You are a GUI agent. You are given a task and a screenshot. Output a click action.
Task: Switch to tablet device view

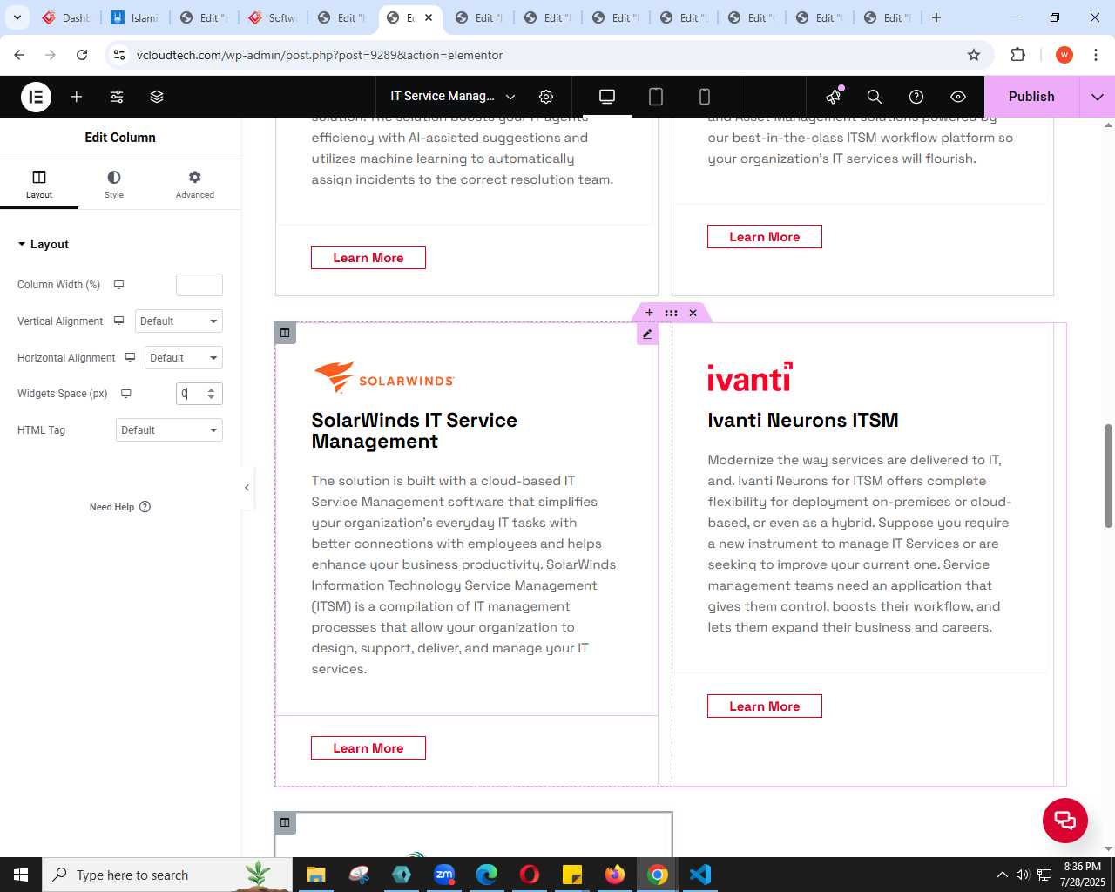coord(656,97)
